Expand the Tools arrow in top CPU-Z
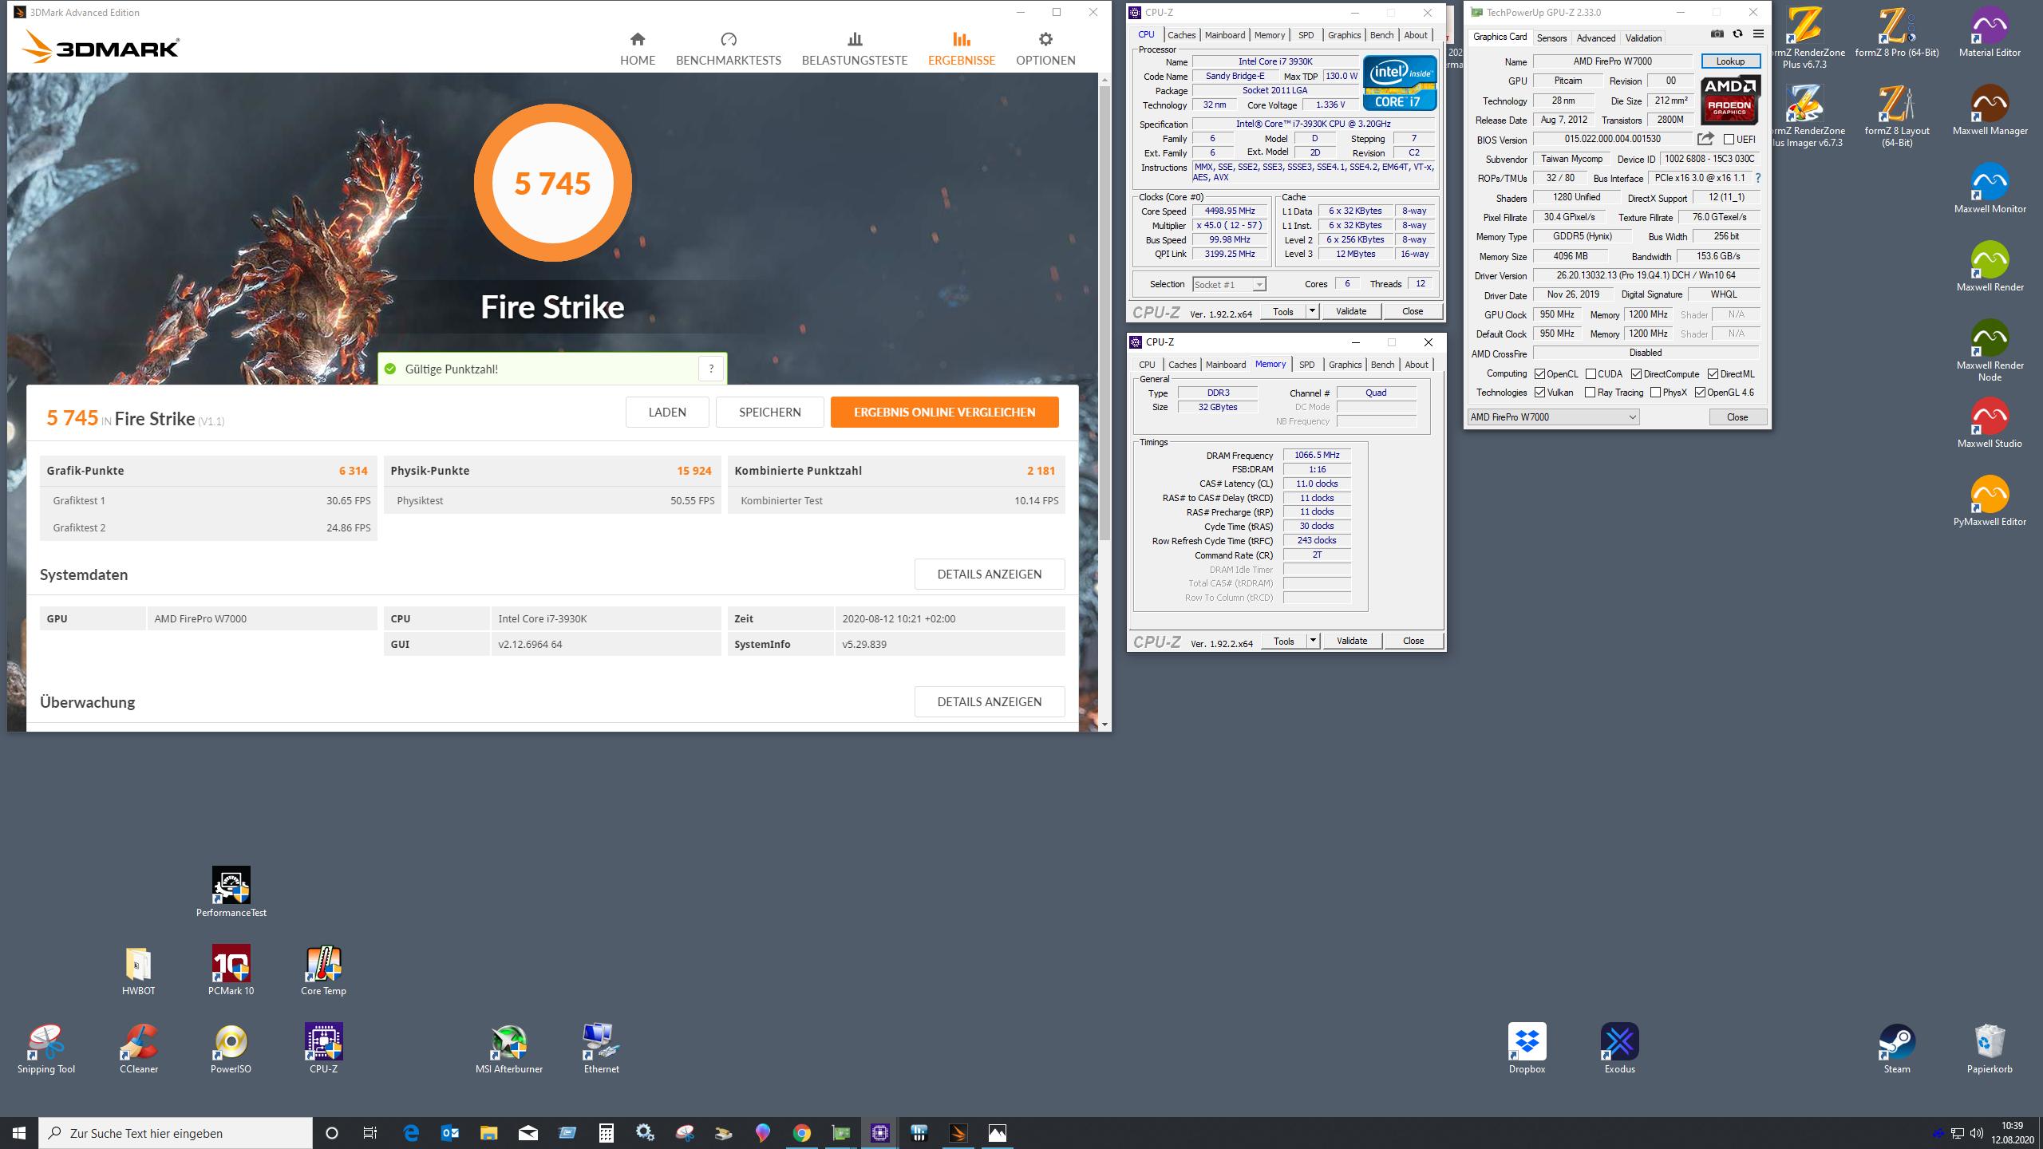 pos(1312,311)
